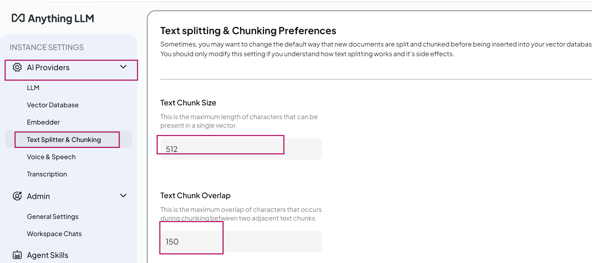The height and width of the screenshot is (263, 592).
Task: Collapse the AI Providers section chevron
Action: [x=123, y=67]
